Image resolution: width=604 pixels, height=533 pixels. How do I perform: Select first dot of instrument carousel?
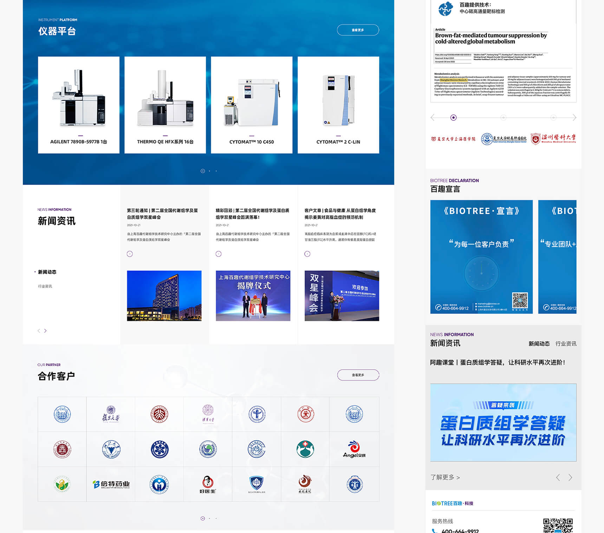pyautogui.click(x=203, y=171)
